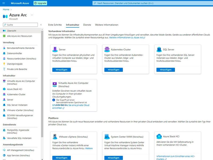
Task: Open the Datencontroller icon entry
Action: (4, 53)
